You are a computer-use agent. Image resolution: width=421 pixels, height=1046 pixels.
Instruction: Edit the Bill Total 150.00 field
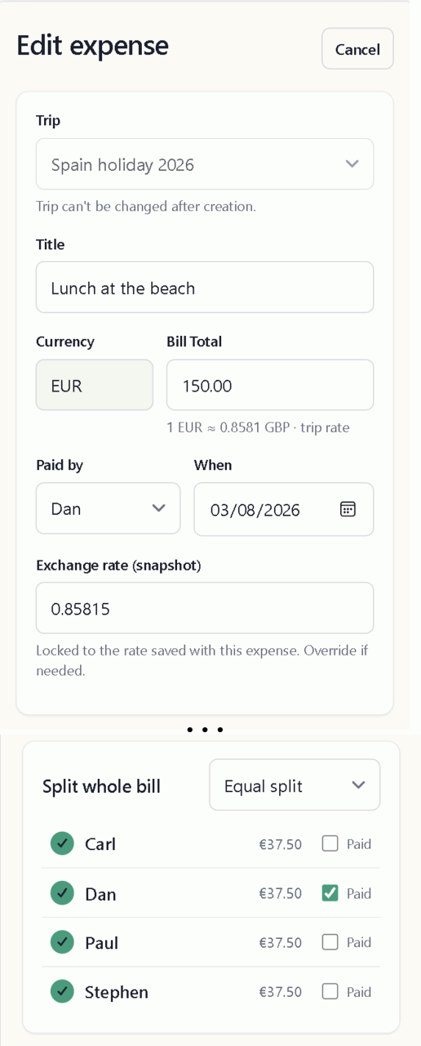click(x=270, y=385)
